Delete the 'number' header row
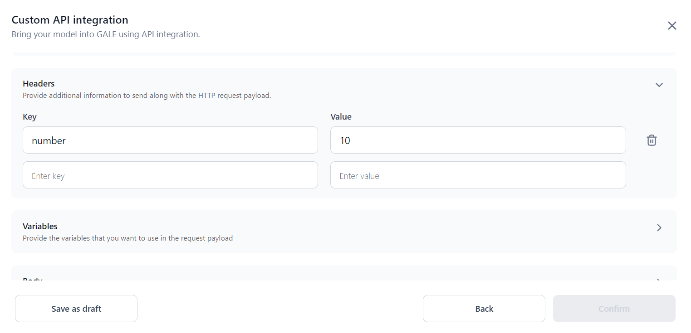691x333 pixels. tap(652, 140)
